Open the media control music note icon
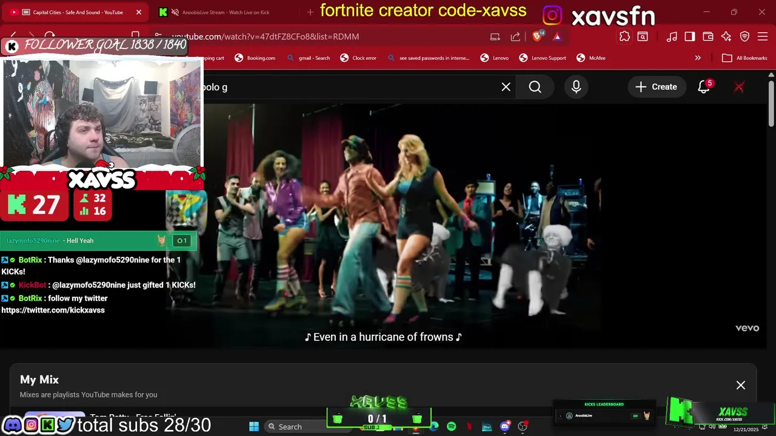The width and height of the screenshot is (776, 436). coord(672,37)
